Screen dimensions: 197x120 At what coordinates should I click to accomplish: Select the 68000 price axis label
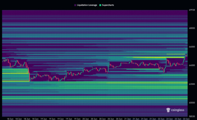point(192,28)
